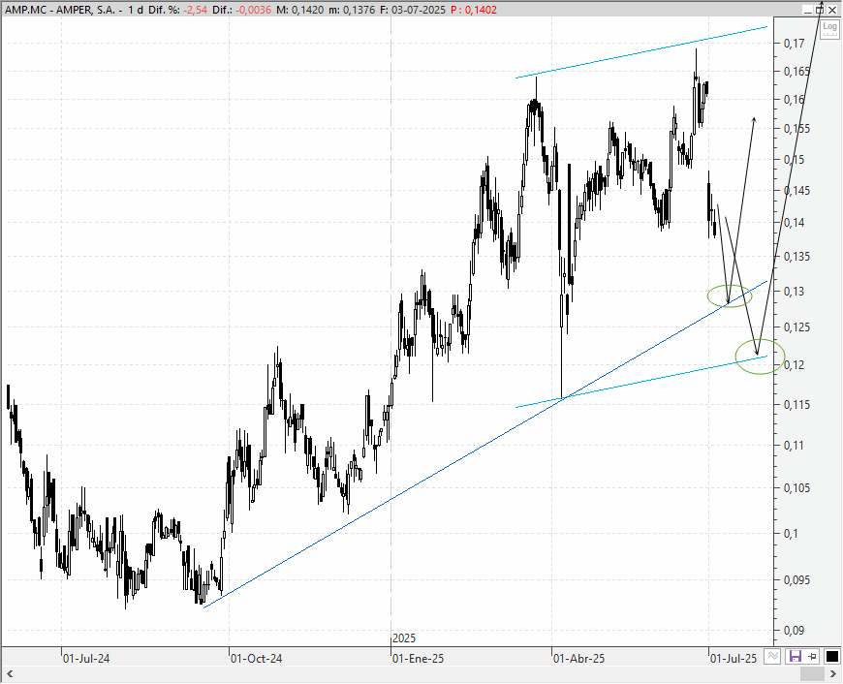The image size is (843, 684).
Task: Click the pin icon beside the save icon
Action: tap(812, 656)
